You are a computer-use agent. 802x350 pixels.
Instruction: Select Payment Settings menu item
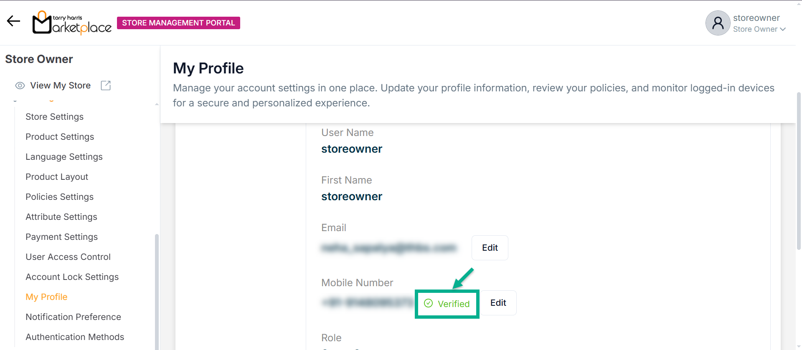click(x=61, y=237)
